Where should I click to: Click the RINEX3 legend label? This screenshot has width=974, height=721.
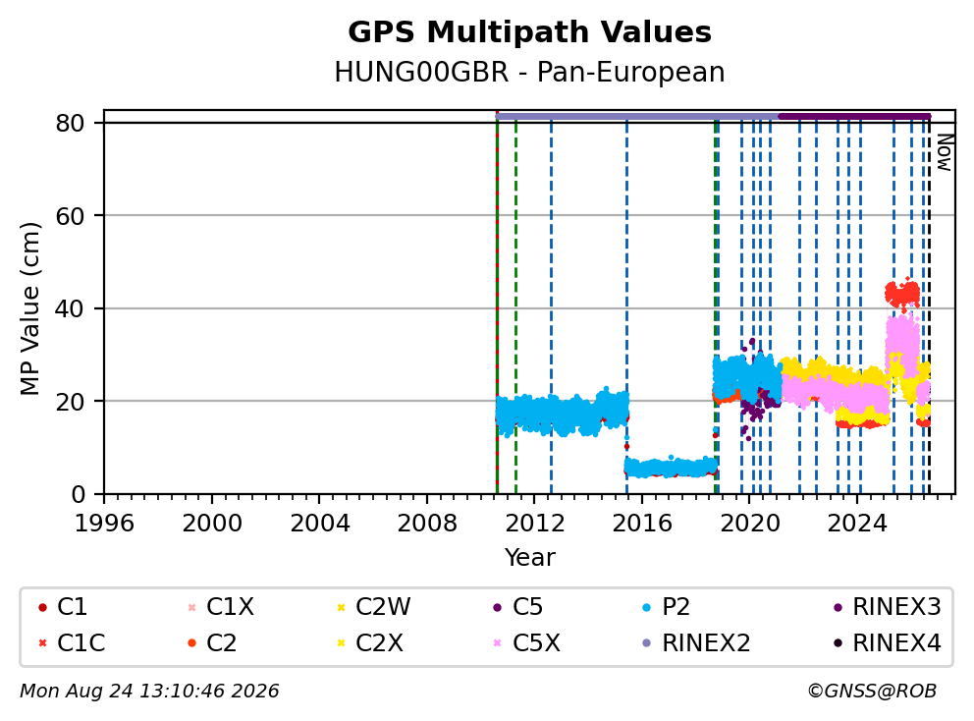tap(897, 607)
